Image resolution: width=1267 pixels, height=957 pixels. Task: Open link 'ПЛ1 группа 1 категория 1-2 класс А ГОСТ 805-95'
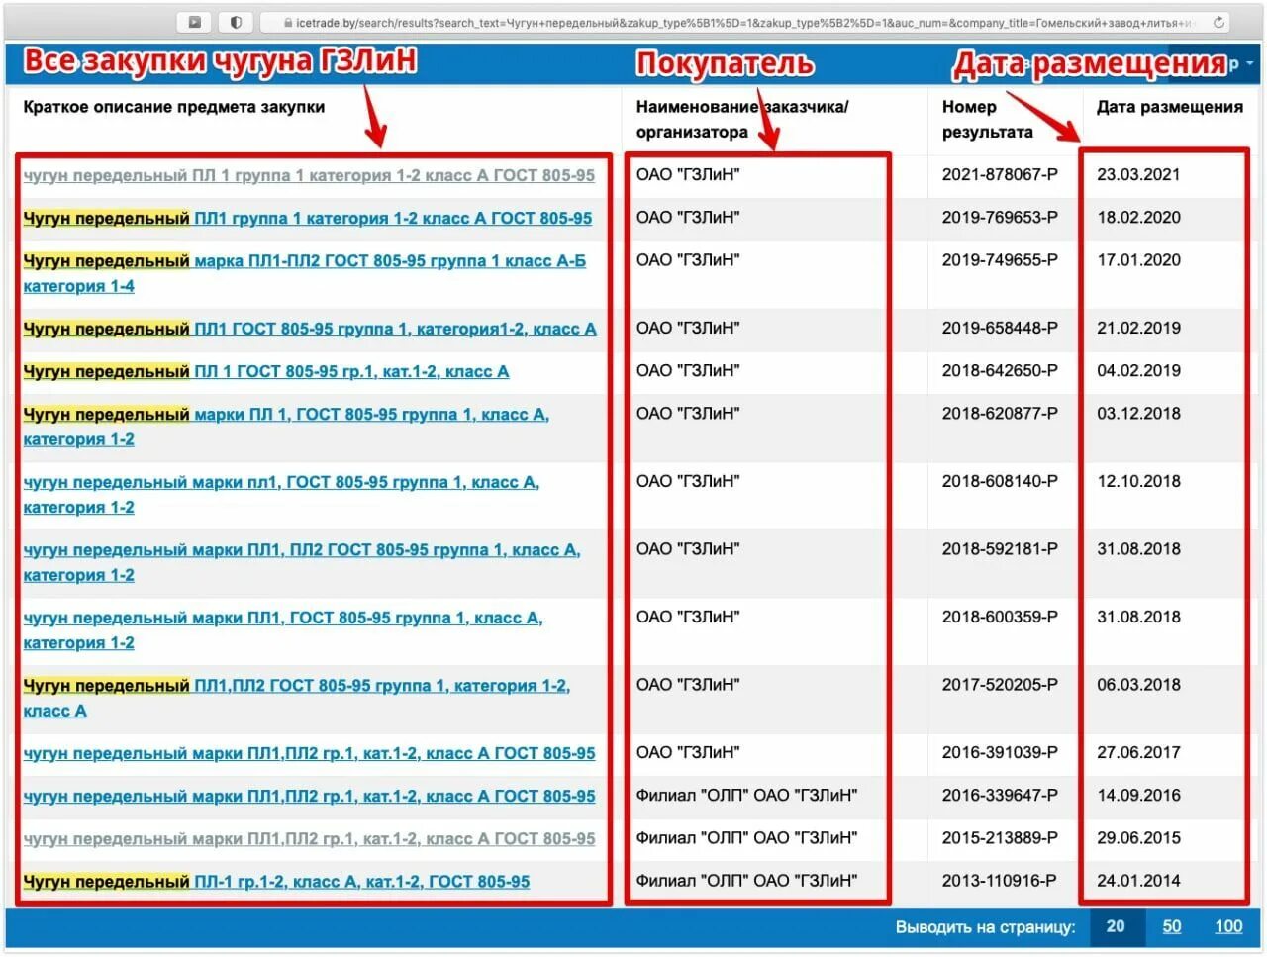point(393,218)
